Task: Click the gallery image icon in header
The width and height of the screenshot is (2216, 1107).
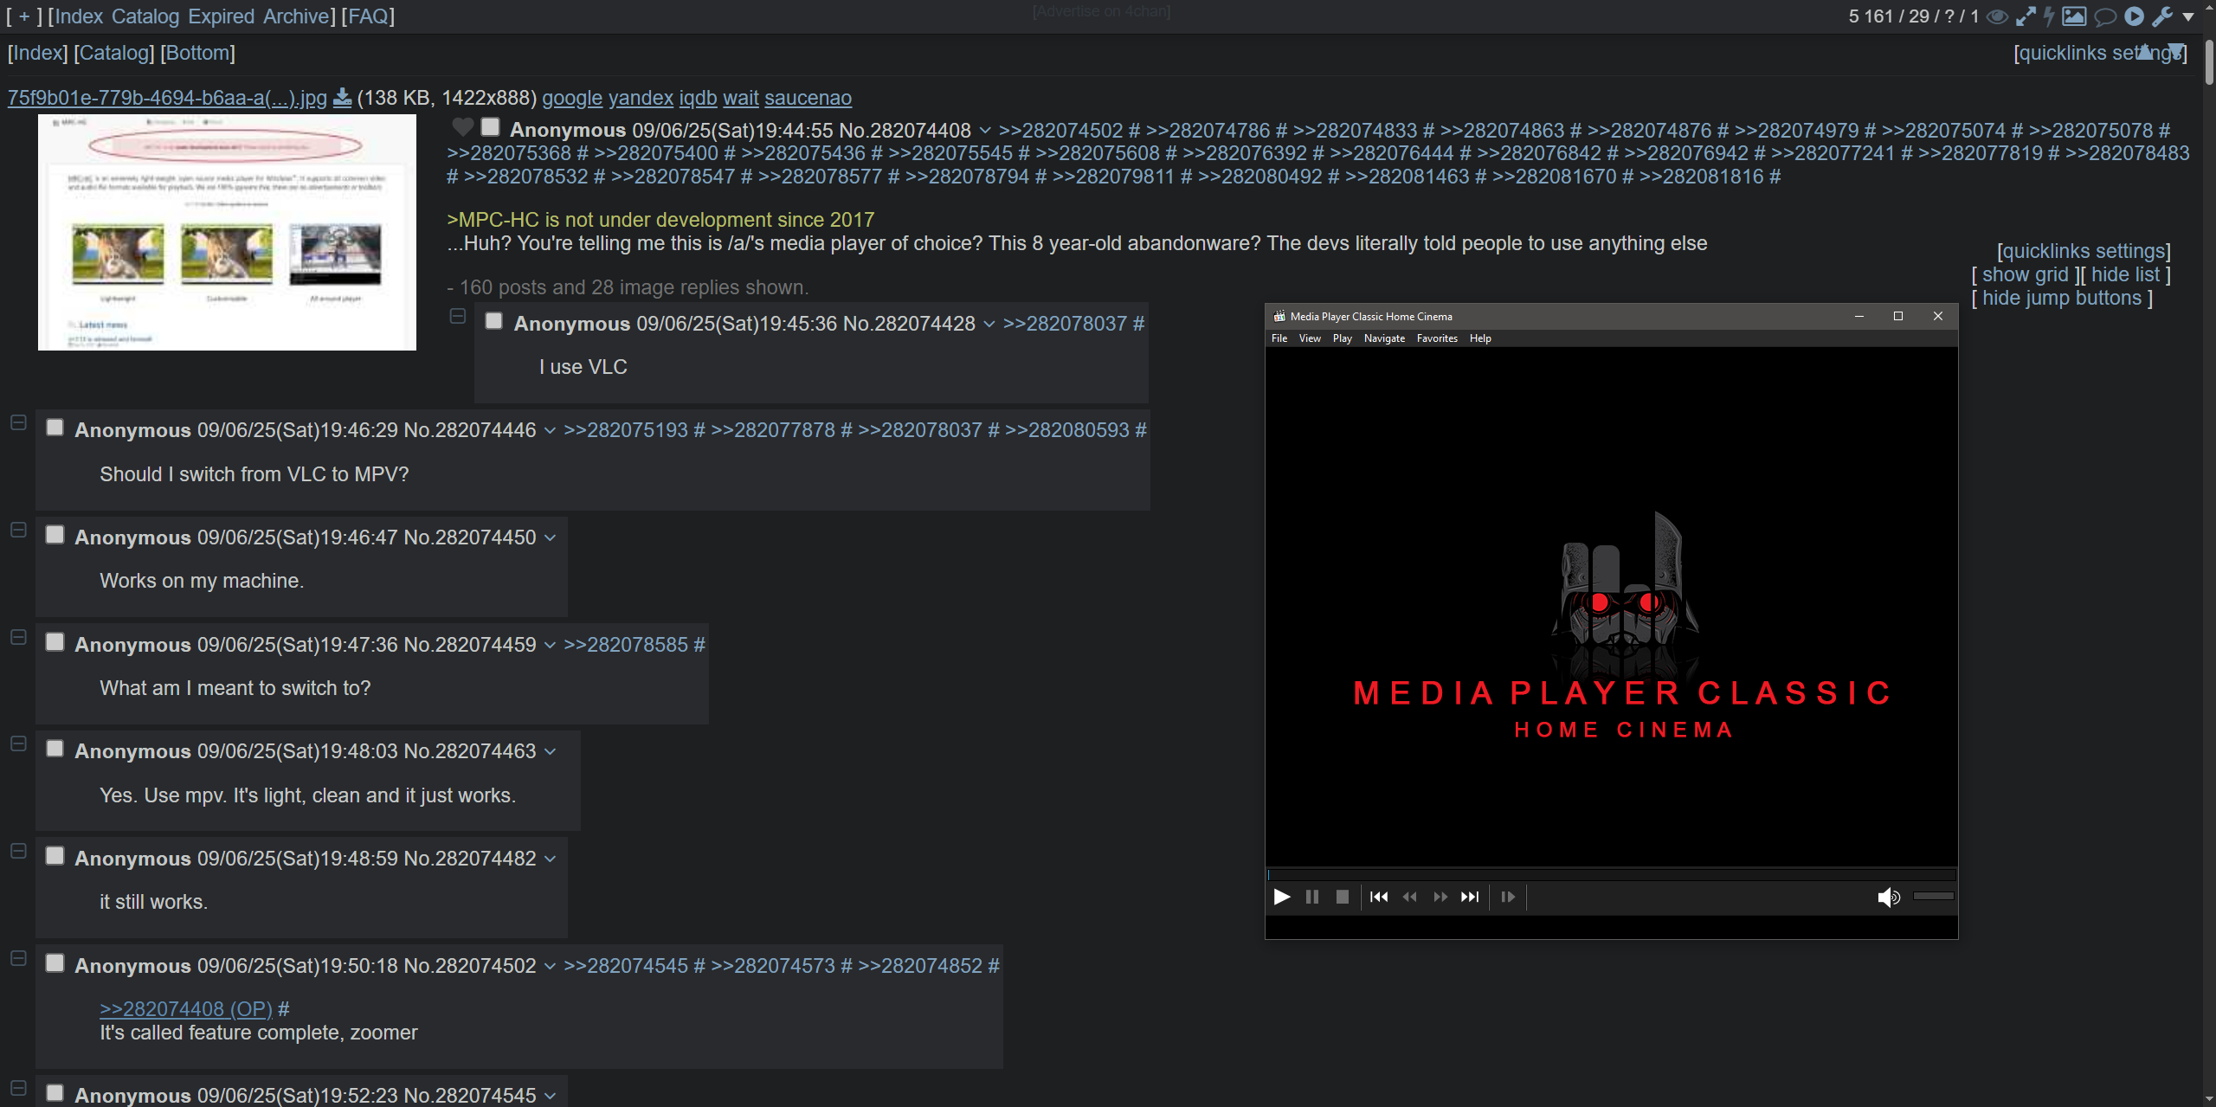Action: pos(2074,16)
